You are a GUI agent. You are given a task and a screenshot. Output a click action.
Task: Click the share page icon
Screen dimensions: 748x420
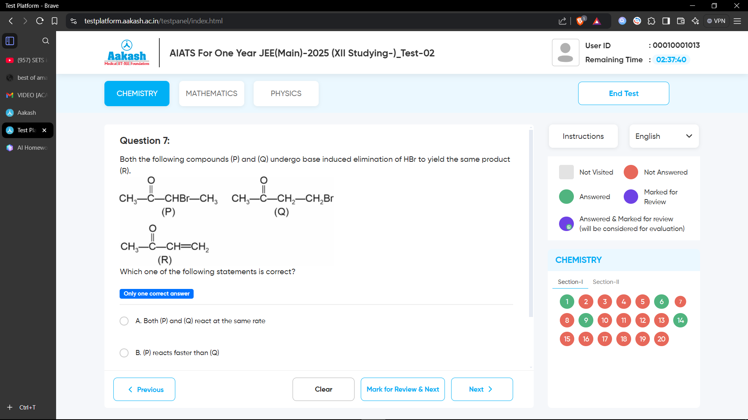coord(562,21)
